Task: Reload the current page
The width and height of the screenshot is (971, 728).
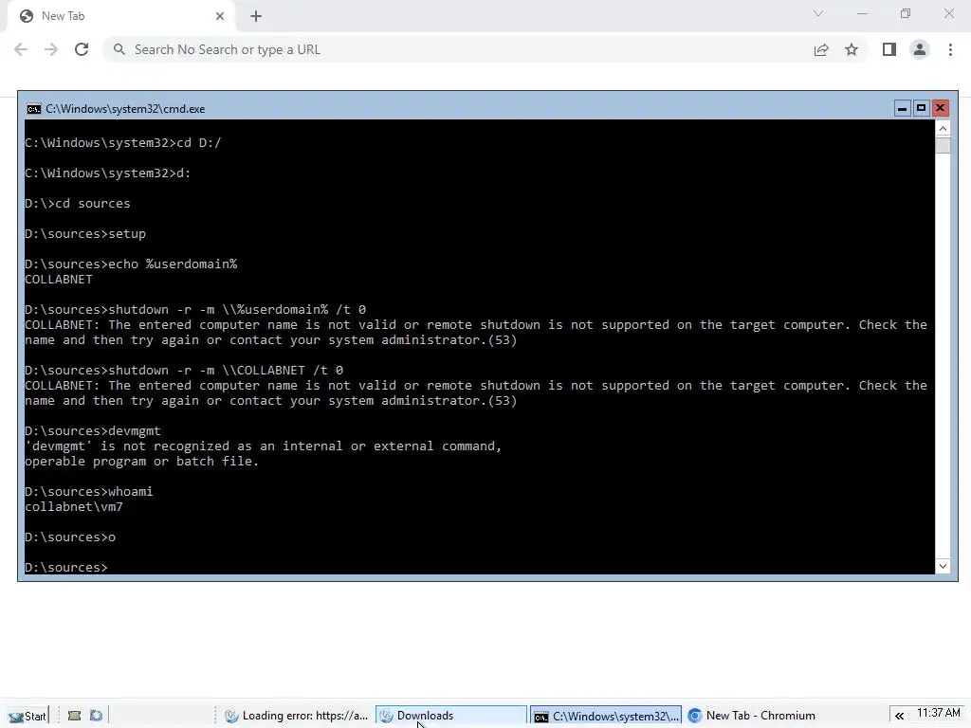Action: [82, 49]
